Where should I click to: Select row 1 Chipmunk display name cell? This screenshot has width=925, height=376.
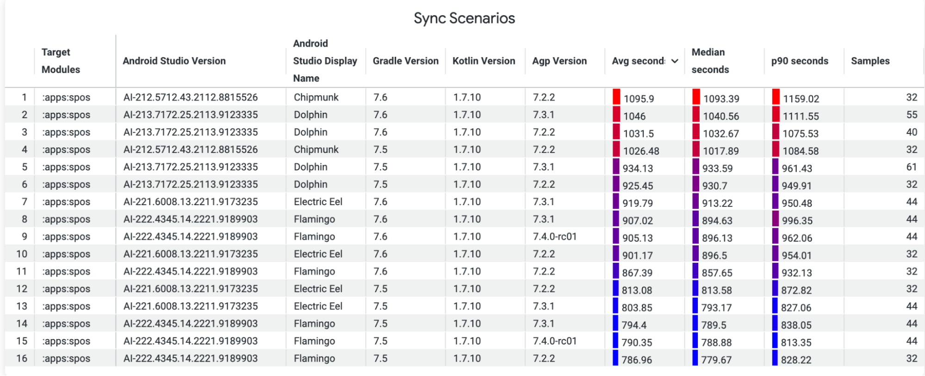pyautogui.click(x=316, y=97)
